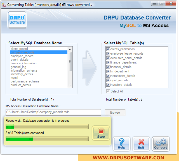Uncheck financial_details table
The image size is (179, 161).
pyautogui.click(x=108, y=67)
